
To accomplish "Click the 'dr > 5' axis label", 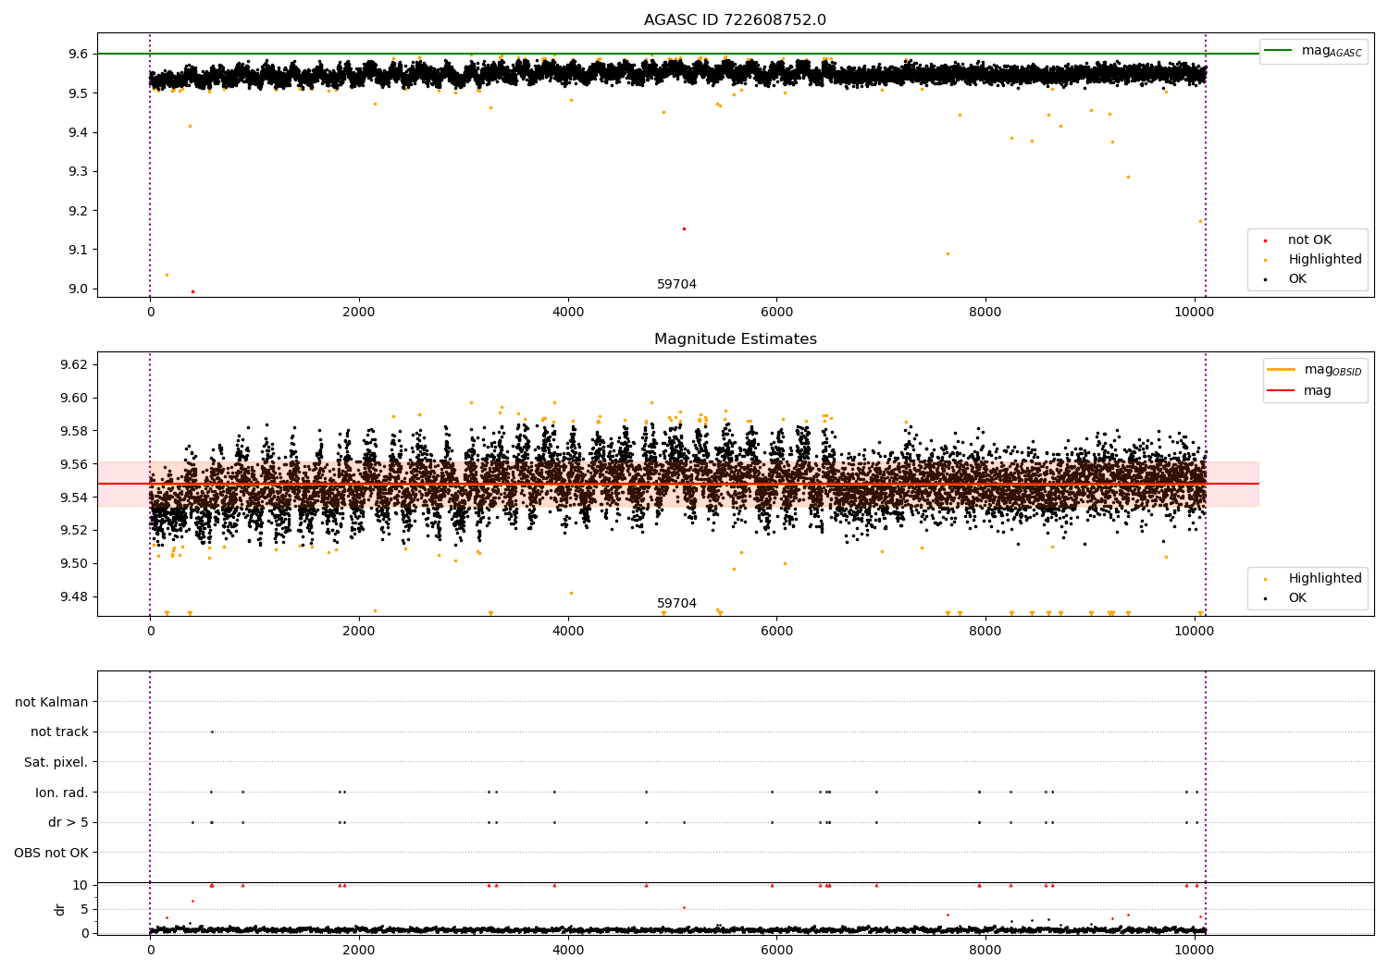I will click(68, 822).
